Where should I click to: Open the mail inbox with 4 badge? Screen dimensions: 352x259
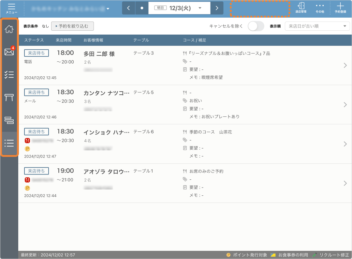tap(9, 52)
